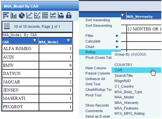Select Unfreeze All
Viewport: 162px width, 119px height.
(x=95, y=79)
